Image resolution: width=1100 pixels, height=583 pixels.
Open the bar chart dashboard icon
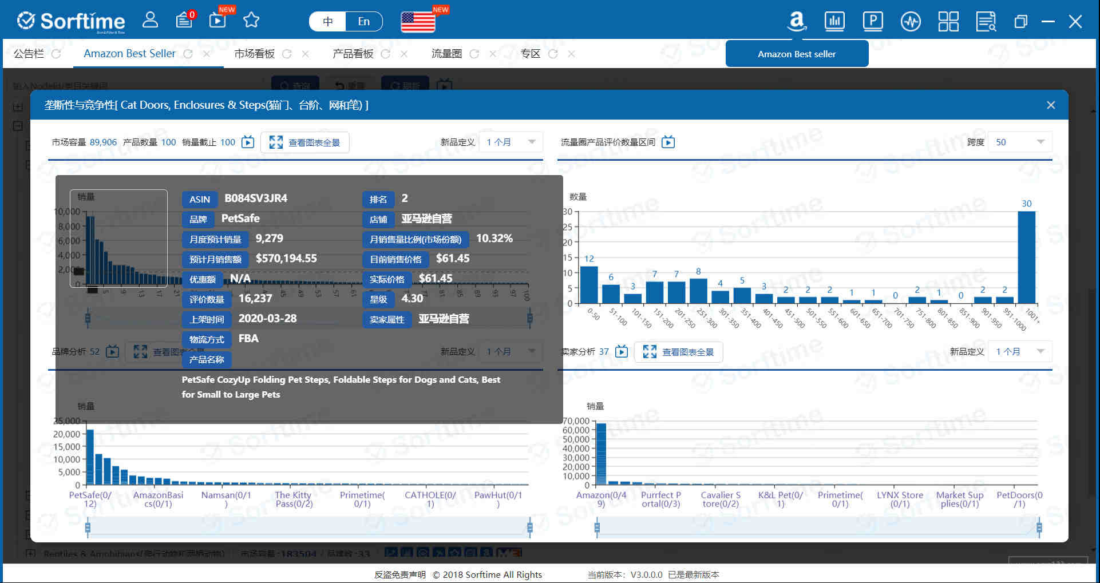pos(834,21)
